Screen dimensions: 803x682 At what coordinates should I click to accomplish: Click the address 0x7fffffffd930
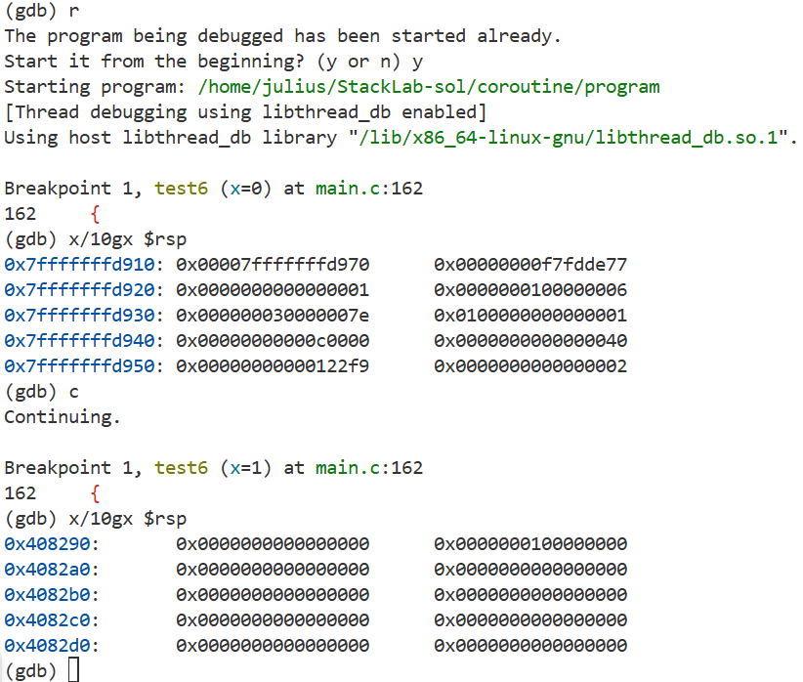point(84,316)
